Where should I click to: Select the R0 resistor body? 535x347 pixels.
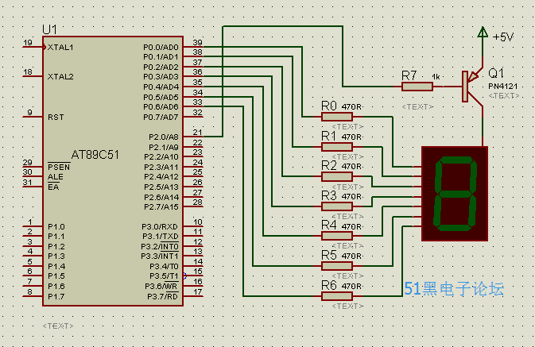point(337,117)
